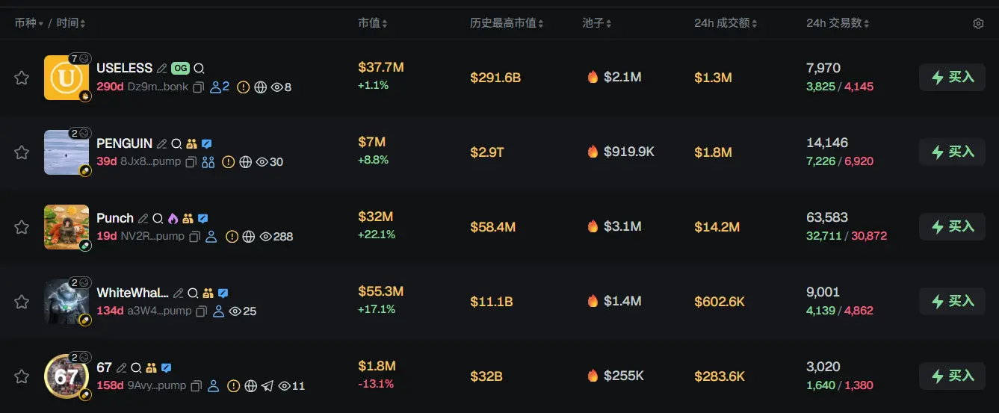Click 买入 button for PENGUIN
This screenshot has height=413, width=999.
[x=952, y=152]
